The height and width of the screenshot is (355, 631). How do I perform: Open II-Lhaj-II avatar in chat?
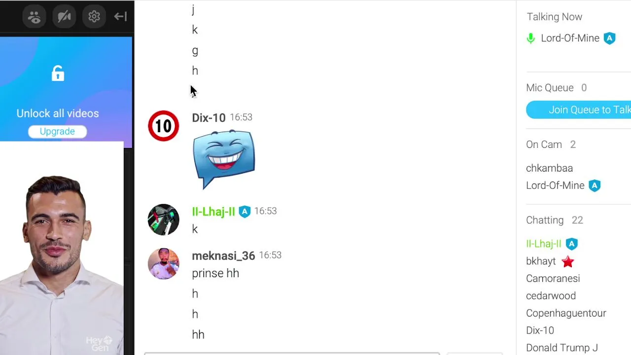pyautogui.click(x=163, y=219)
